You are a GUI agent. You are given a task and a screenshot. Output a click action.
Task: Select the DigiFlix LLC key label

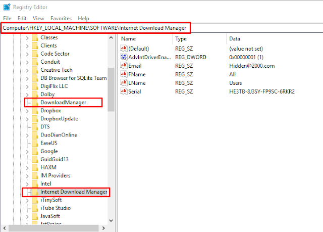pyautogui.click(x=54, y=86)
